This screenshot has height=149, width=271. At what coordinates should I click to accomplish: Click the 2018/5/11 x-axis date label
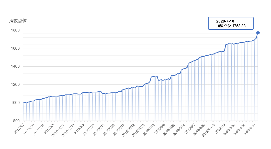(x=99, y=130)
